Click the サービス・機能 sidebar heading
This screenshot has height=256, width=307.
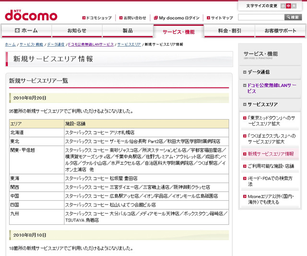[260, 55]
